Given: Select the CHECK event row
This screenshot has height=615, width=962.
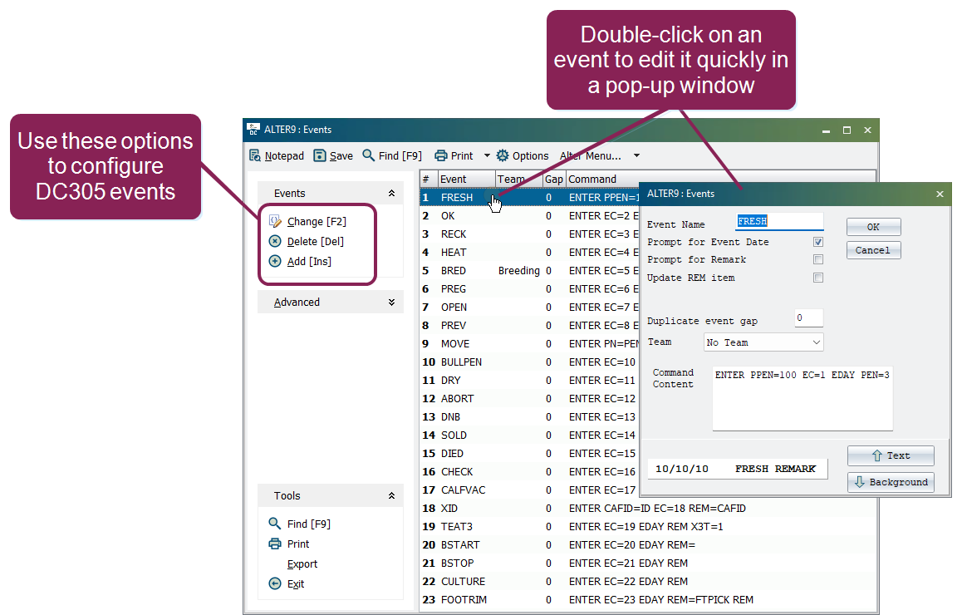Looking at the screenshot, I should [529, 471].
